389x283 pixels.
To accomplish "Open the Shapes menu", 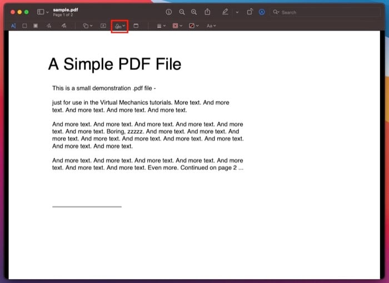I will (88, 26).
